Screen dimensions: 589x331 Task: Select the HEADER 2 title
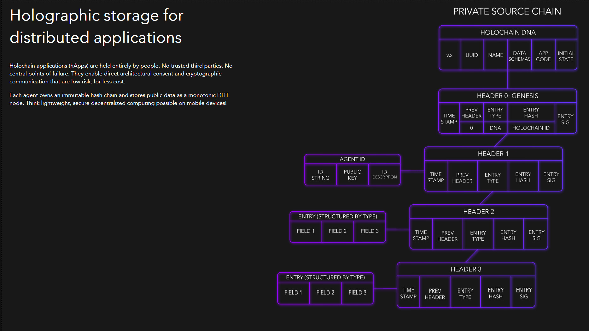pos(479,212)
